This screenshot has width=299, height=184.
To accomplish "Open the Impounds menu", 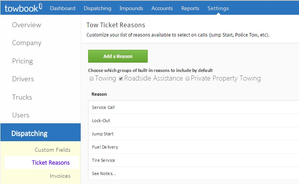I will [x=131, y=8].
